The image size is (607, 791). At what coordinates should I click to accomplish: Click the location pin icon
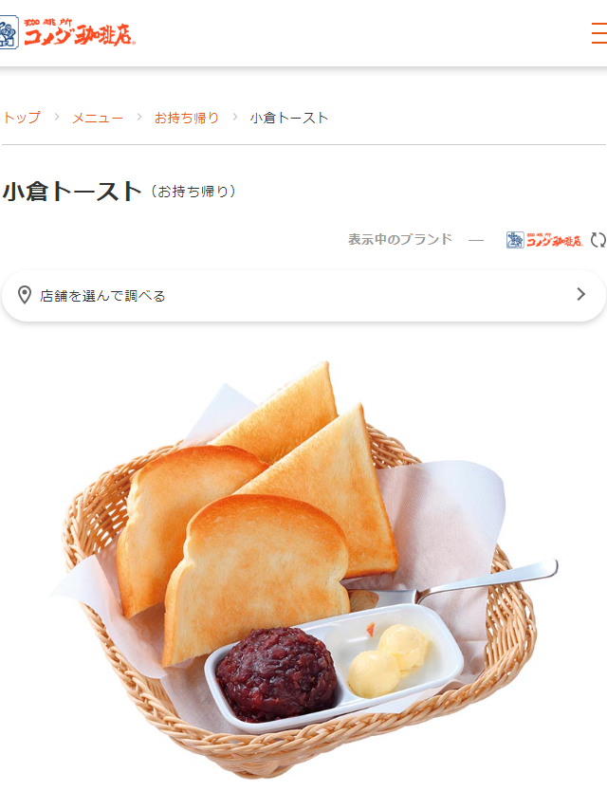coord(25,295)
